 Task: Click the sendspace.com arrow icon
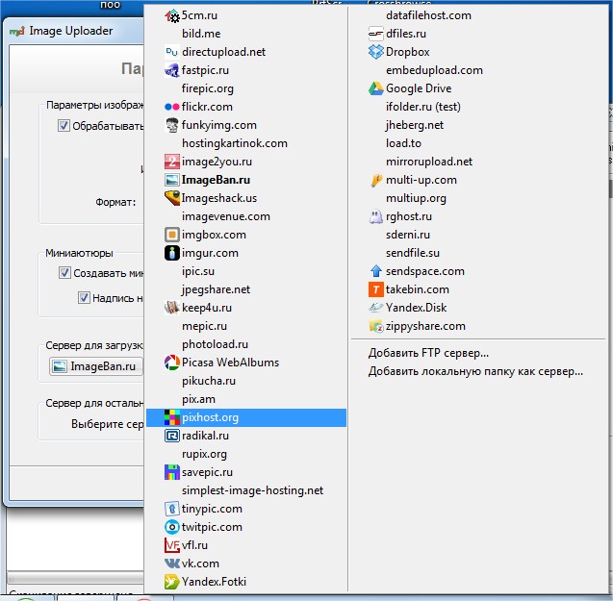click(x=376, y=271)
